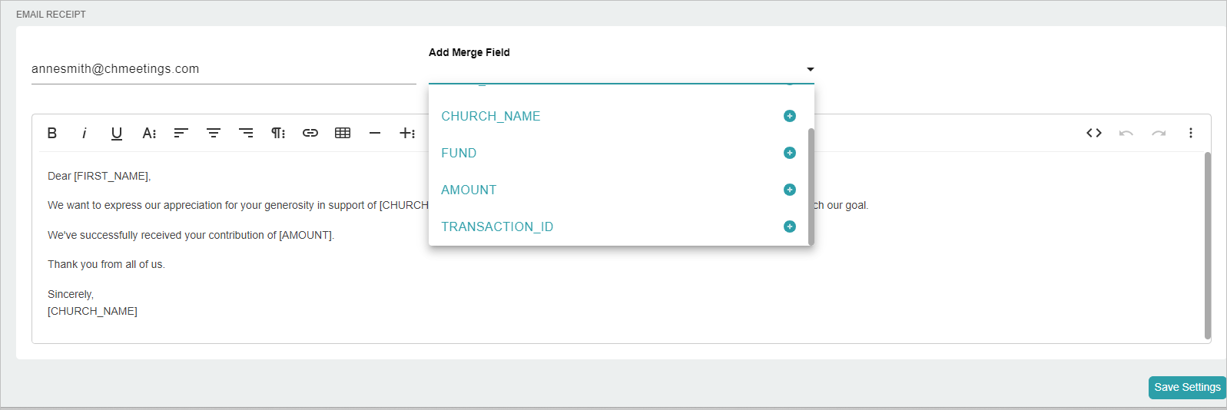Image resolution: width=1227 pixels, height=410 pixels.
Task: Open text size options icon
Action: (149, 133)
